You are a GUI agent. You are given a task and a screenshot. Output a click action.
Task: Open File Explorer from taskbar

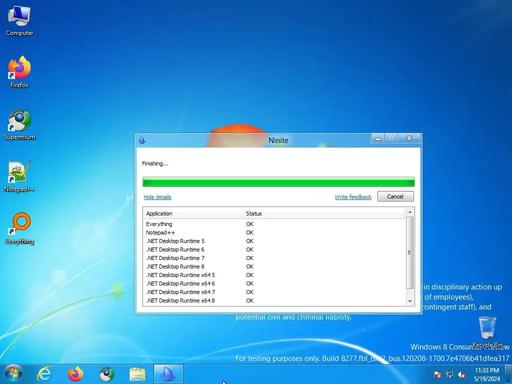tap(137, 374)
